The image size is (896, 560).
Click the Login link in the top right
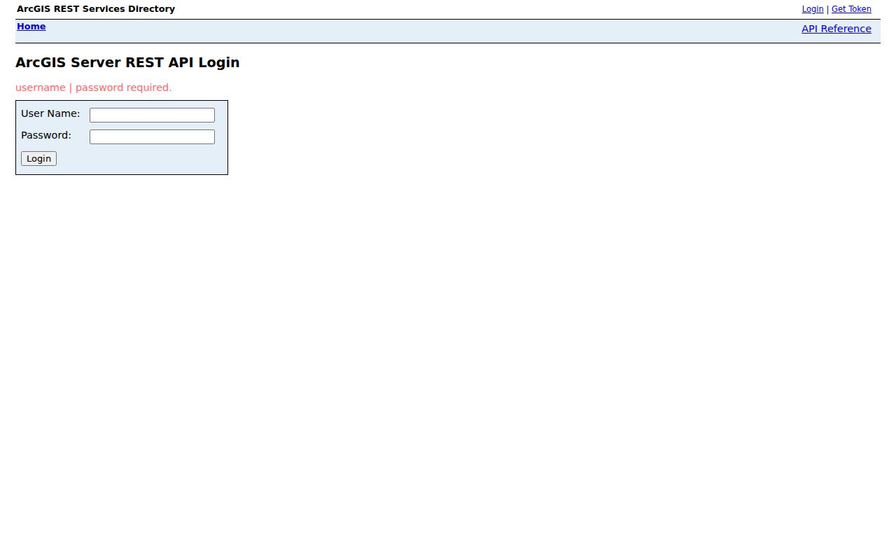point(813,9)
